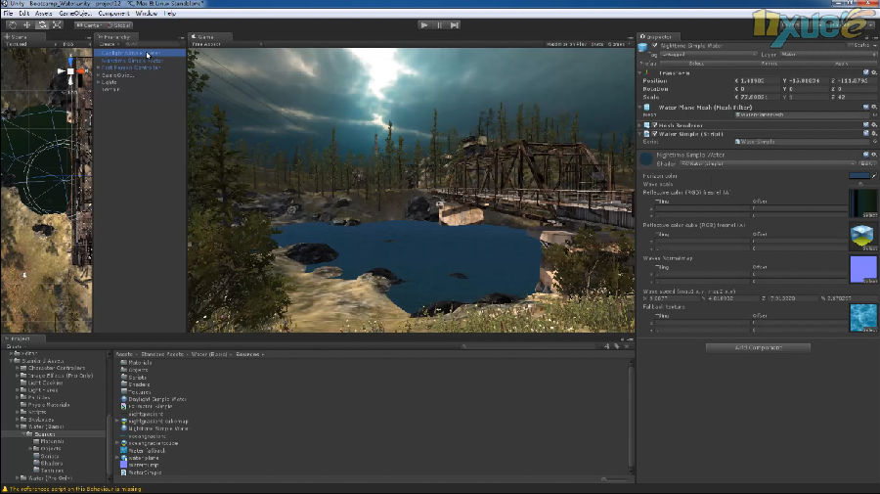
Task: Open the GameObject menu
Action: 74,13
